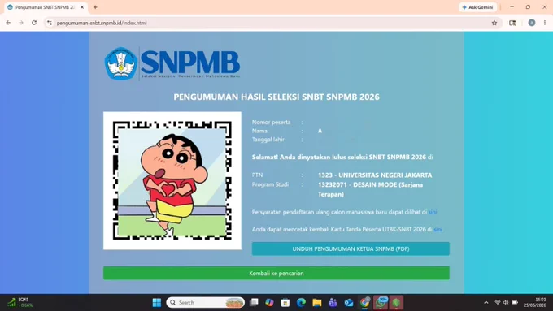
Task: Open 'sini' link for Kartu Tanda Peserta
Action: [438, 229]
